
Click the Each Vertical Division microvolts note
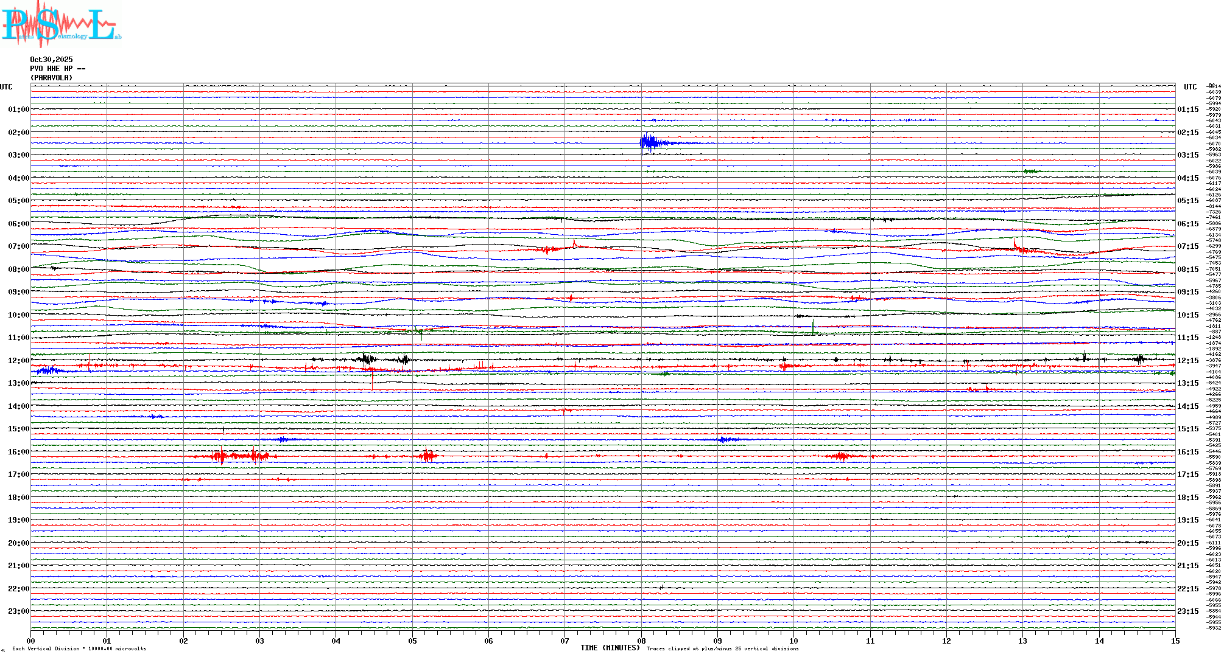(79, 648)
